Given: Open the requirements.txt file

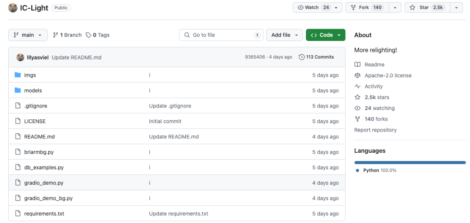Looking at the screenshot, I should click(x=44, y=214).
